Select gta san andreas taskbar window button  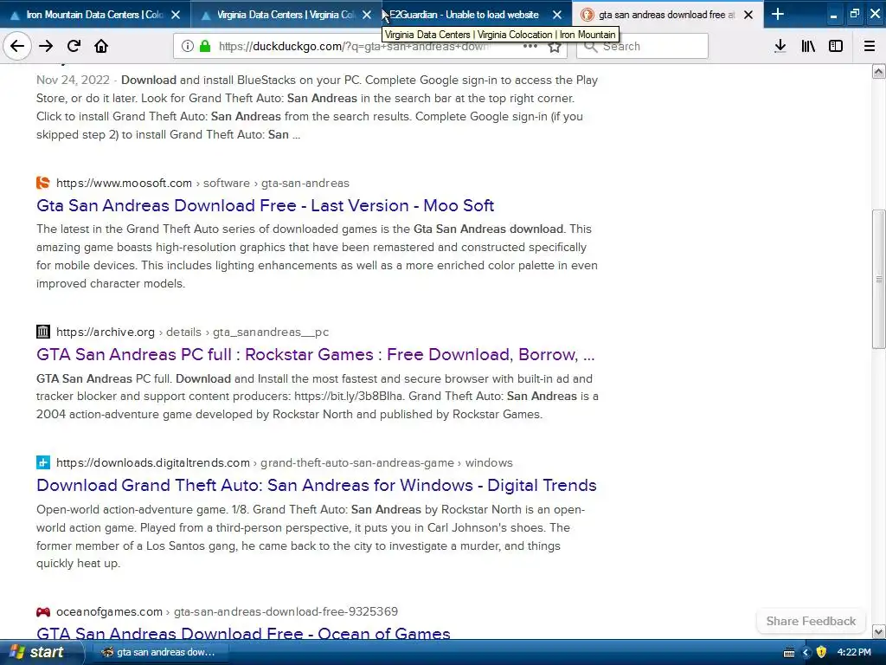tap(160, 652)
